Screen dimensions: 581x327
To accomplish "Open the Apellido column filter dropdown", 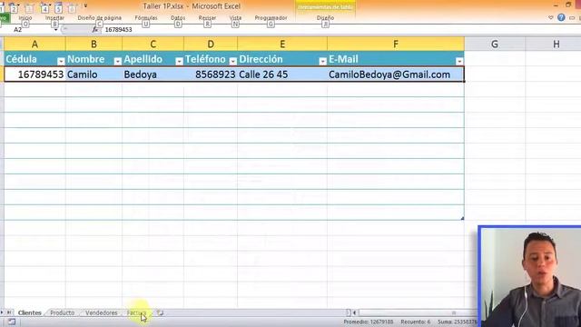I will tap(179, 61).
